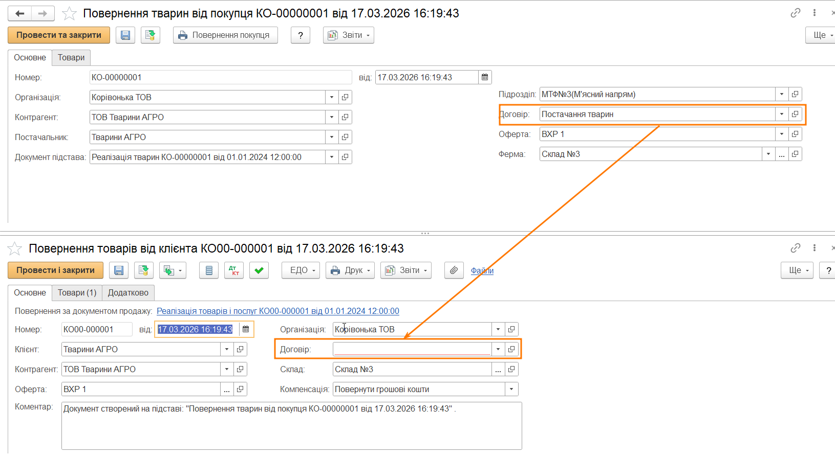Click the empty 'Договір' field in bottom document
835x456 pixels.
pyautogui.click(x=412, y=349)
